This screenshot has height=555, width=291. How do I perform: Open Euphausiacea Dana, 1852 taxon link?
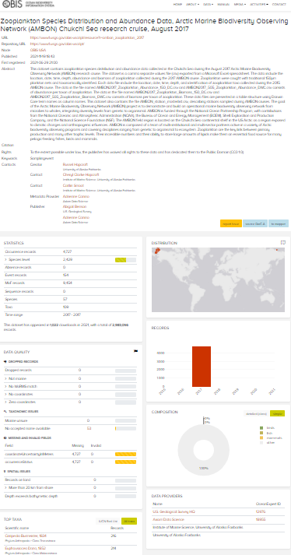coord(26,548)
